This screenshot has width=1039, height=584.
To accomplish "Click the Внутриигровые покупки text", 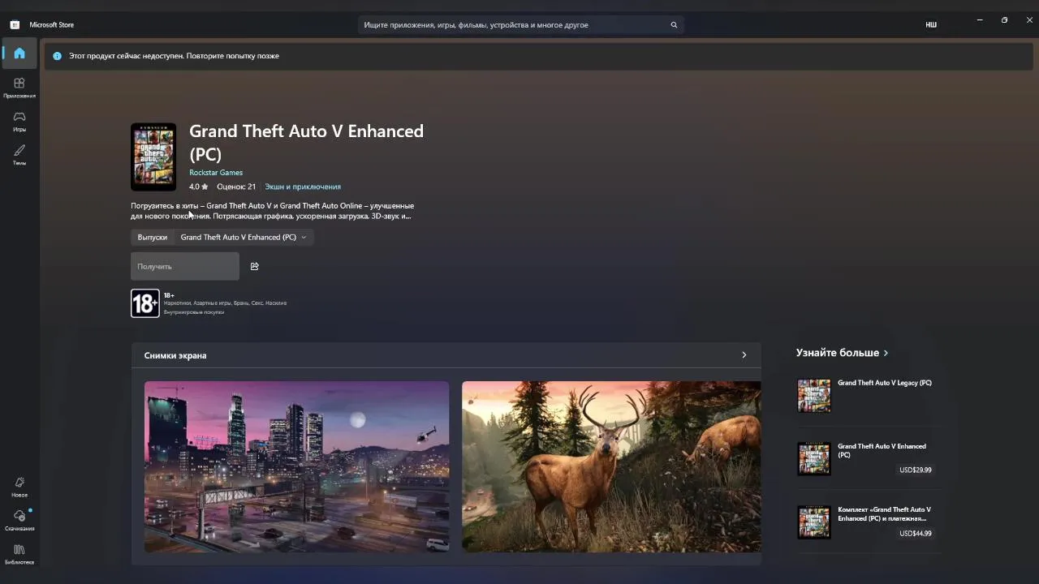I will pos(194,311).
